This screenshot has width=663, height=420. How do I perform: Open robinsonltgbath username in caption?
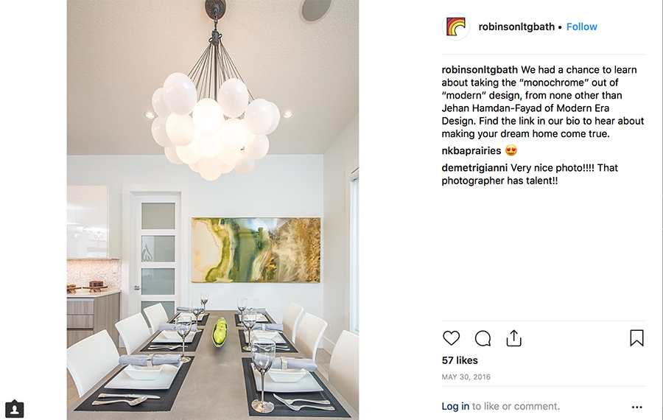(x=480, y=70)
